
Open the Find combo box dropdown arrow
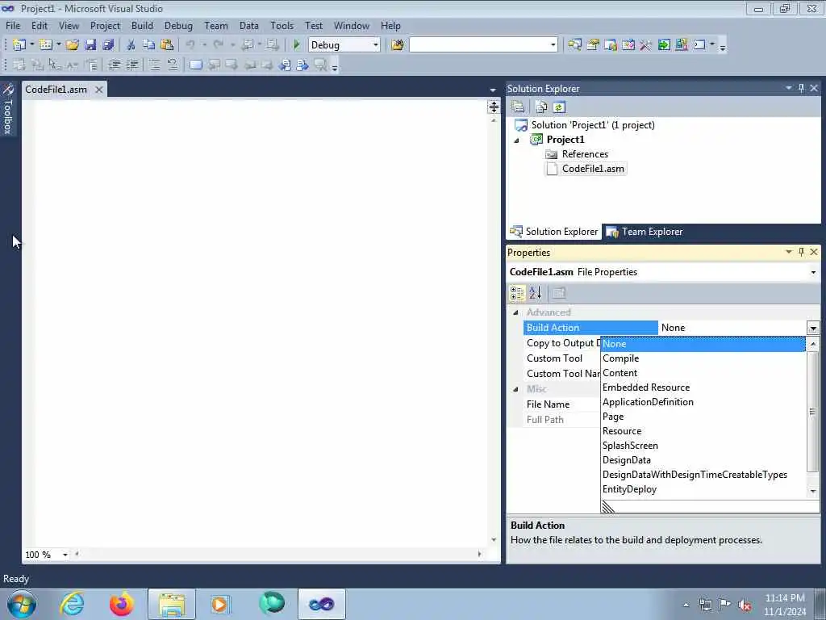click(553, 45)
